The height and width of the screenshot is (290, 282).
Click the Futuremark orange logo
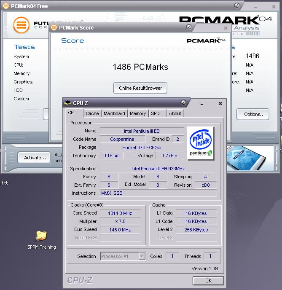(21, 25)
